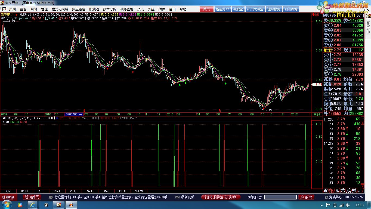
Task: Open the 程式化交易 menu
Action: tap(60, 9)
